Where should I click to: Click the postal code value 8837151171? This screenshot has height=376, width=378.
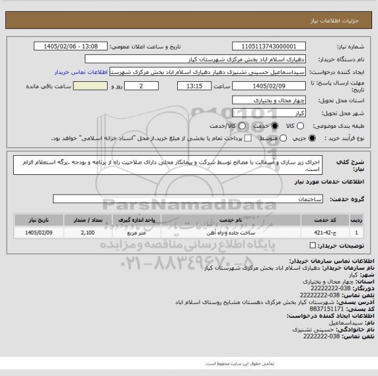pyautogui.click(x=327, y=309)
